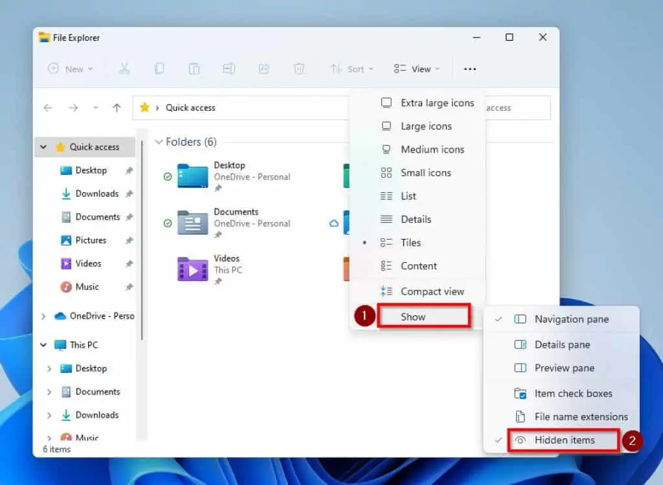Enable Item check boxes
The image size is (663, 485).
pyautogui.click(x=572, y=393)
